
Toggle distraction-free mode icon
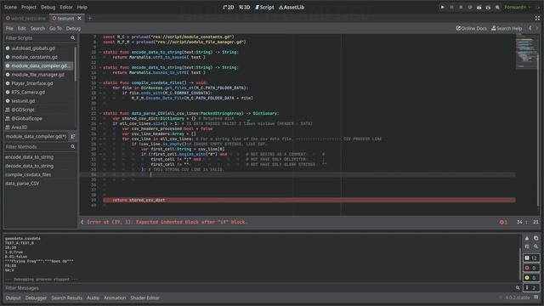[537, 19]
